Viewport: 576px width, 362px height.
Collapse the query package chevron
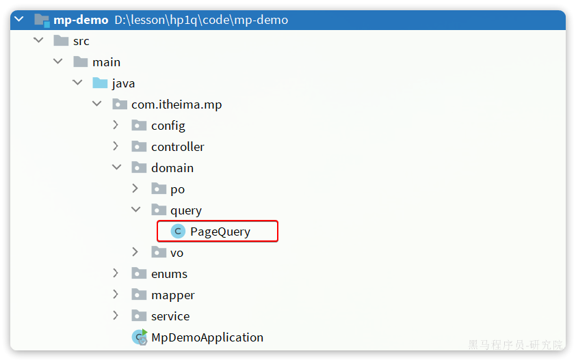click(x=136, y=210)
